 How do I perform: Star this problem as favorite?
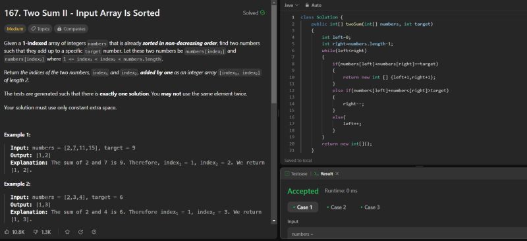(x=67, y=232)
